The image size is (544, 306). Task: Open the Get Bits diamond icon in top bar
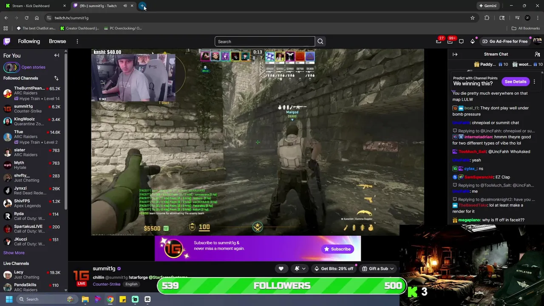click(472, 41)
